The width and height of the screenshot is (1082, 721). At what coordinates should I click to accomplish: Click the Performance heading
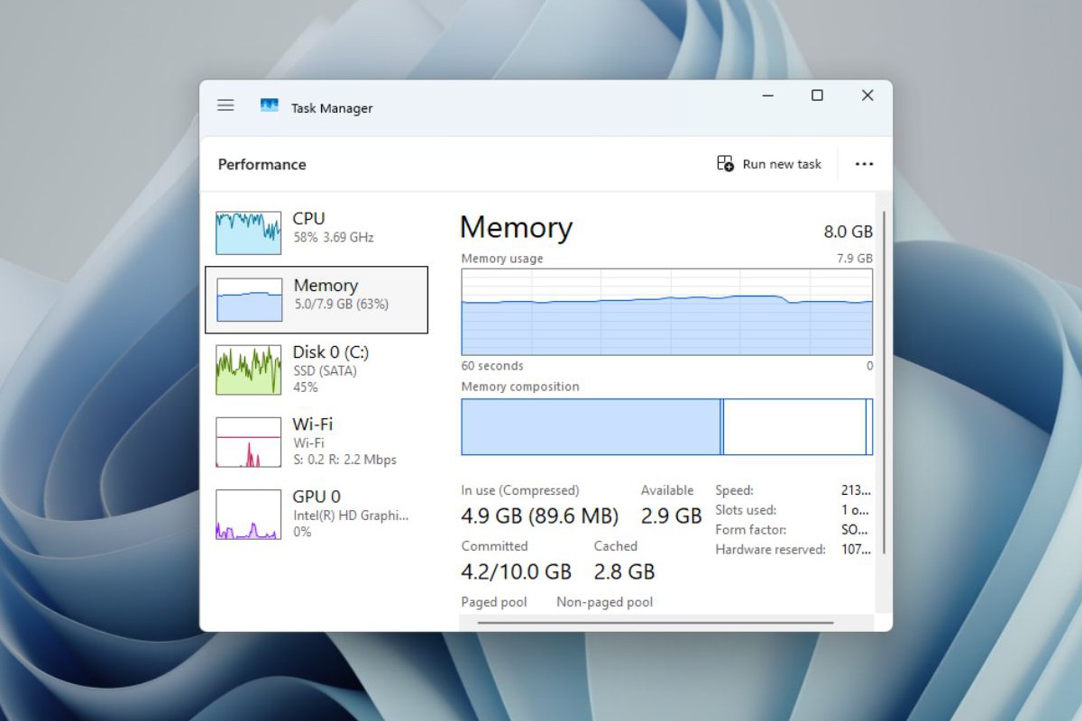point(262,164)
